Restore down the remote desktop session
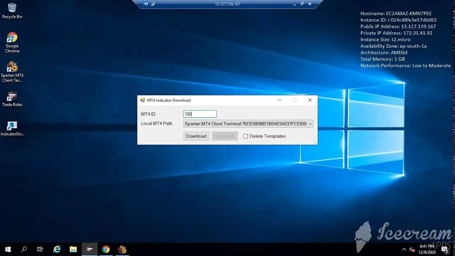This screenshot has width=455, height=256. click(302, 4)
